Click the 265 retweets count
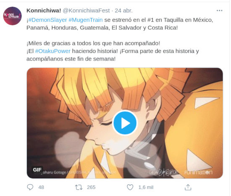 click(91, 188)
